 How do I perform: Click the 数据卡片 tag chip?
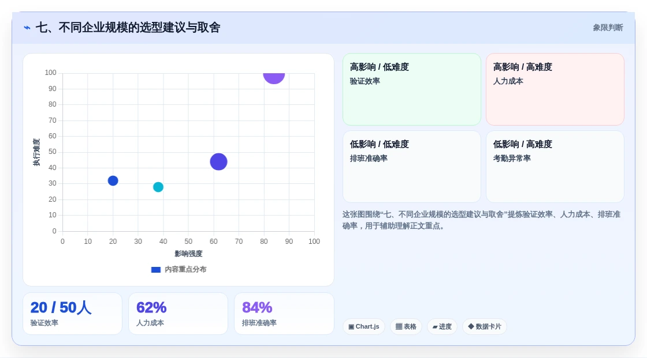[485, 327]
